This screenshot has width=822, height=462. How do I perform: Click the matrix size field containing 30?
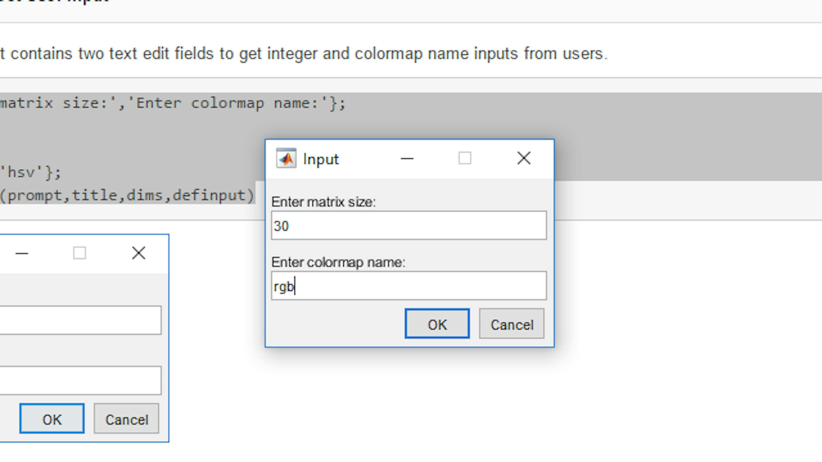409,226
